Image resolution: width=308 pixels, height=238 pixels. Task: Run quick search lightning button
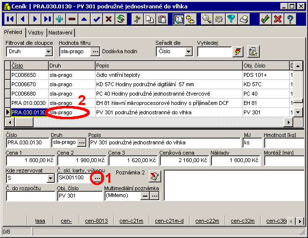tap(238, 51)
